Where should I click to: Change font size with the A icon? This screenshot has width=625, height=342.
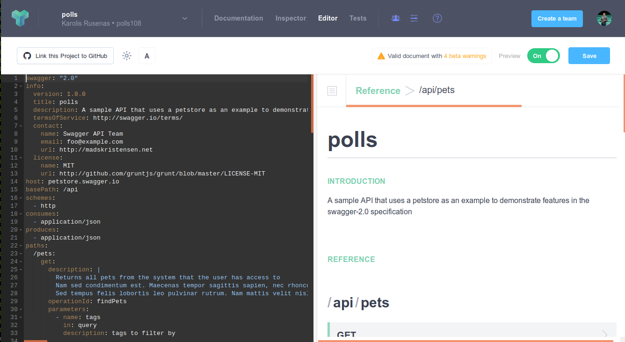[146, 55]
